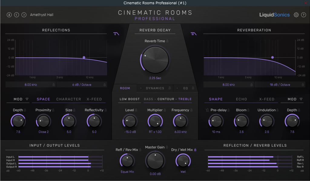
Task: Open the Reverberation X-FEED tab
Action: point(267,99)
